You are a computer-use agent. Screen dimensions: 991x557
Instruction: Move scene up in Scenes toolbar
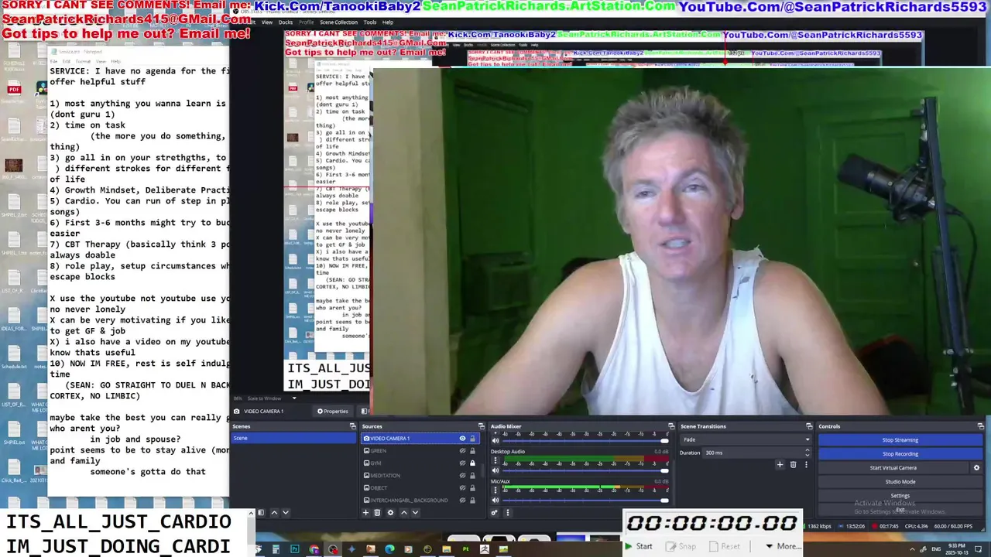tap(274, 512)
